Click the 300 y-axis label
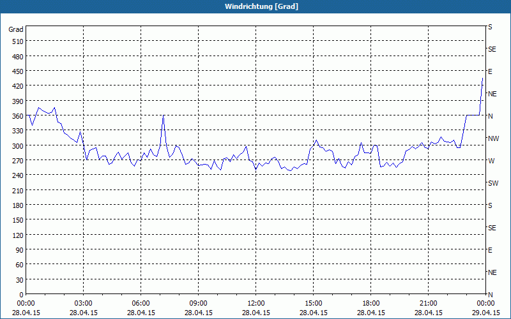The width and height of the screenshot is (511, 319). click(18, 146)
